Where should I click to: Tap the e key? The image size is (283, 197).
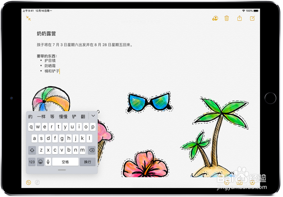(x=45, y=127)
